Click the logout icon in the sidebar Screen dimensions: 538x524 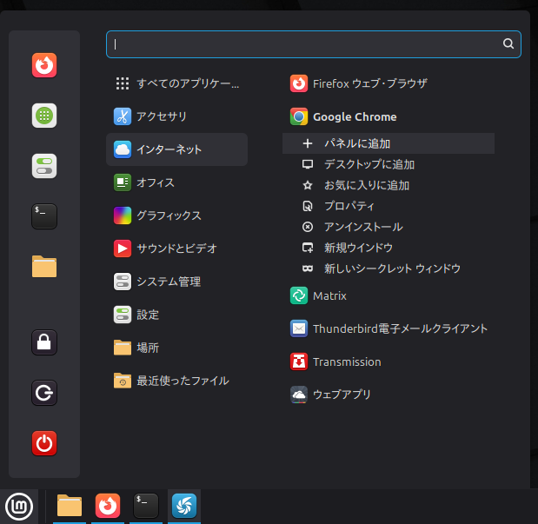pos(44,393)
